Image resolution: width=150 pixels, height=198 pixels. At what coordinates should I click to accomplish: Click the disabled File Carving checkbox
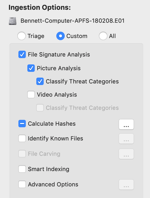(x=22, y=154)
